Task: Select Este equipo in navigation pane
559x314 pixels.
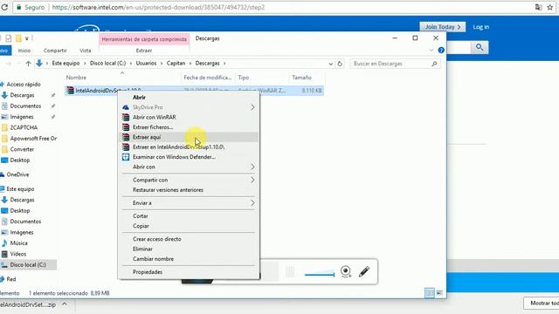Action: (x=20, y=189)
